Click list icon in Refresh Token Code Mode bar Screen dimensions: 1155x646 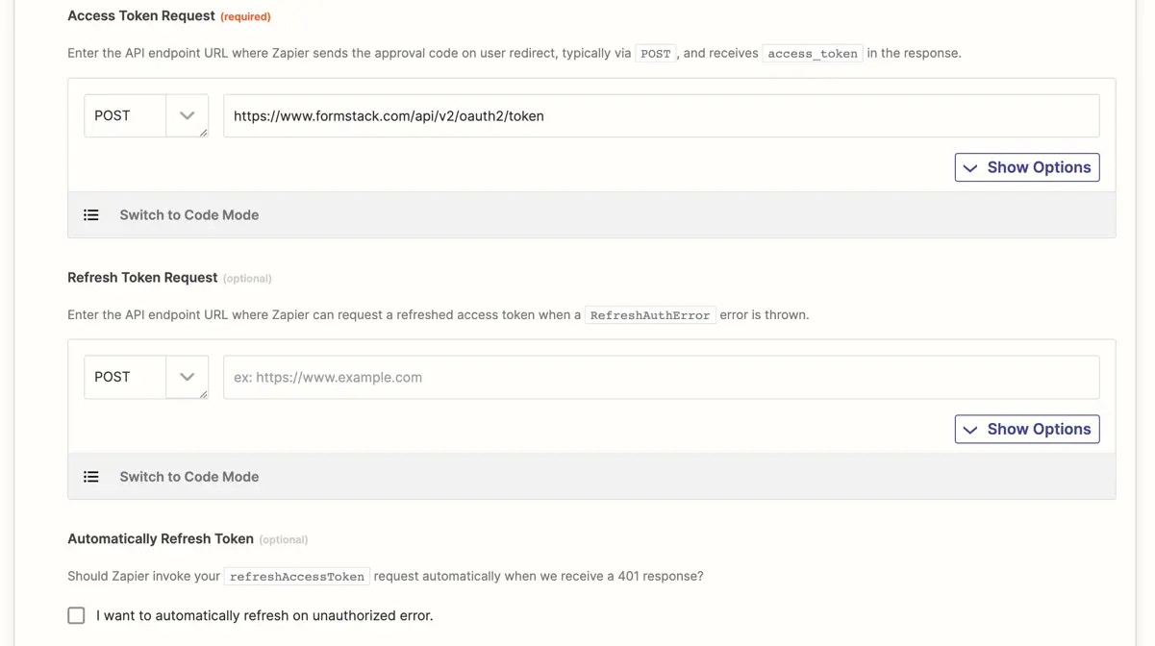[91, 477]
